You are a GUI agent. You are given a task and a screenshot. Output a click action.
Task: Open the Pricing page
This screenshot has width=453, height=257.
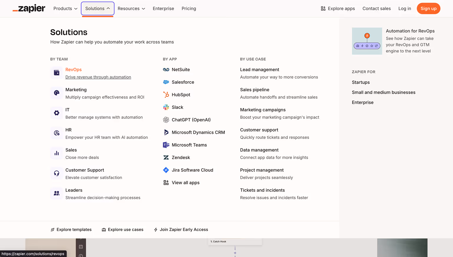[x=189, y=9]
